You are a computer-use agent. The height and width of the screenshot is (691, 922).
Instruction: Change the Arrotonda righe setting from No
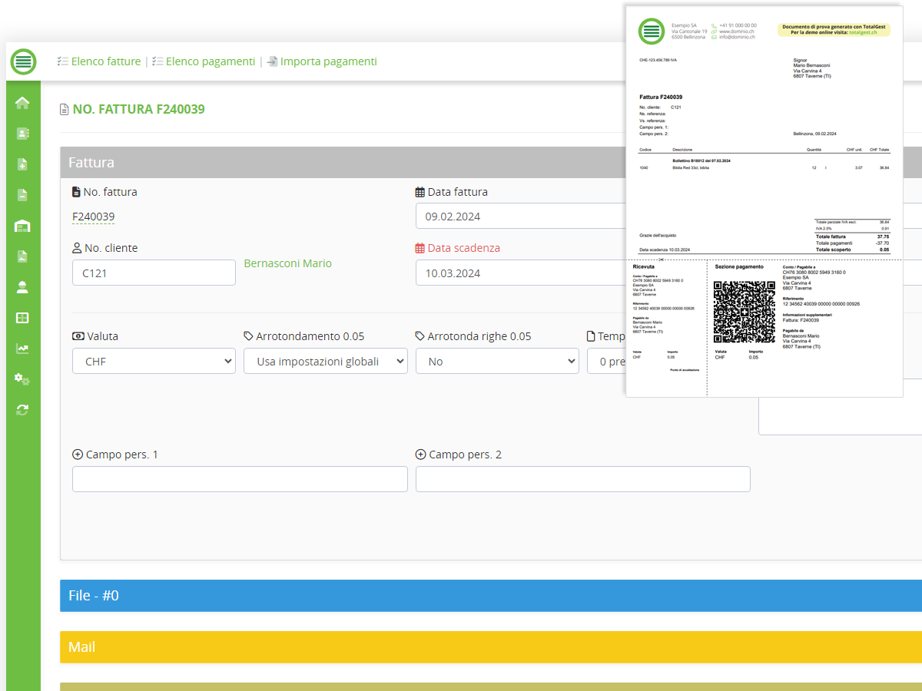[x=497, y=361]
